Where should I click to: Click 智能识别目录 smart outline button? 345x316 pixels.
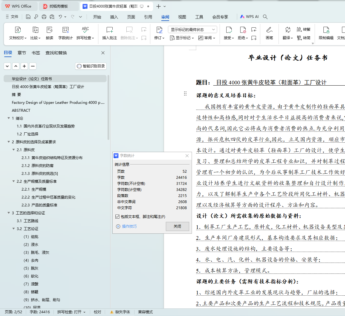point(91,66)
